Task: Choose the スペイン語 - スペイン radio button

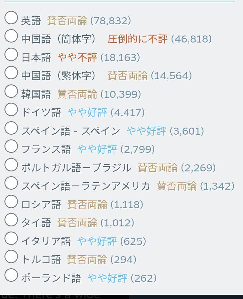Action: pos(11,128)
